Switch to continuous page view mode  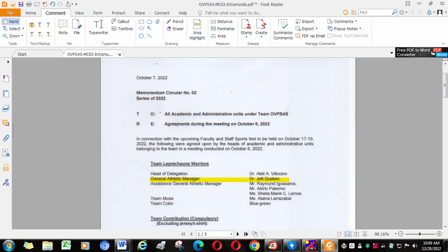point(347,234)
